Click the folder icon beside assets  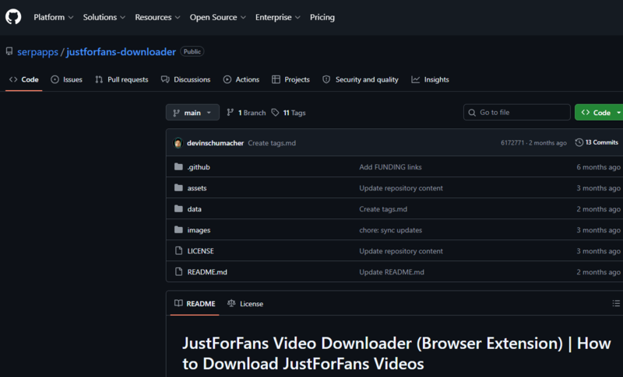[x=178, y=188]
